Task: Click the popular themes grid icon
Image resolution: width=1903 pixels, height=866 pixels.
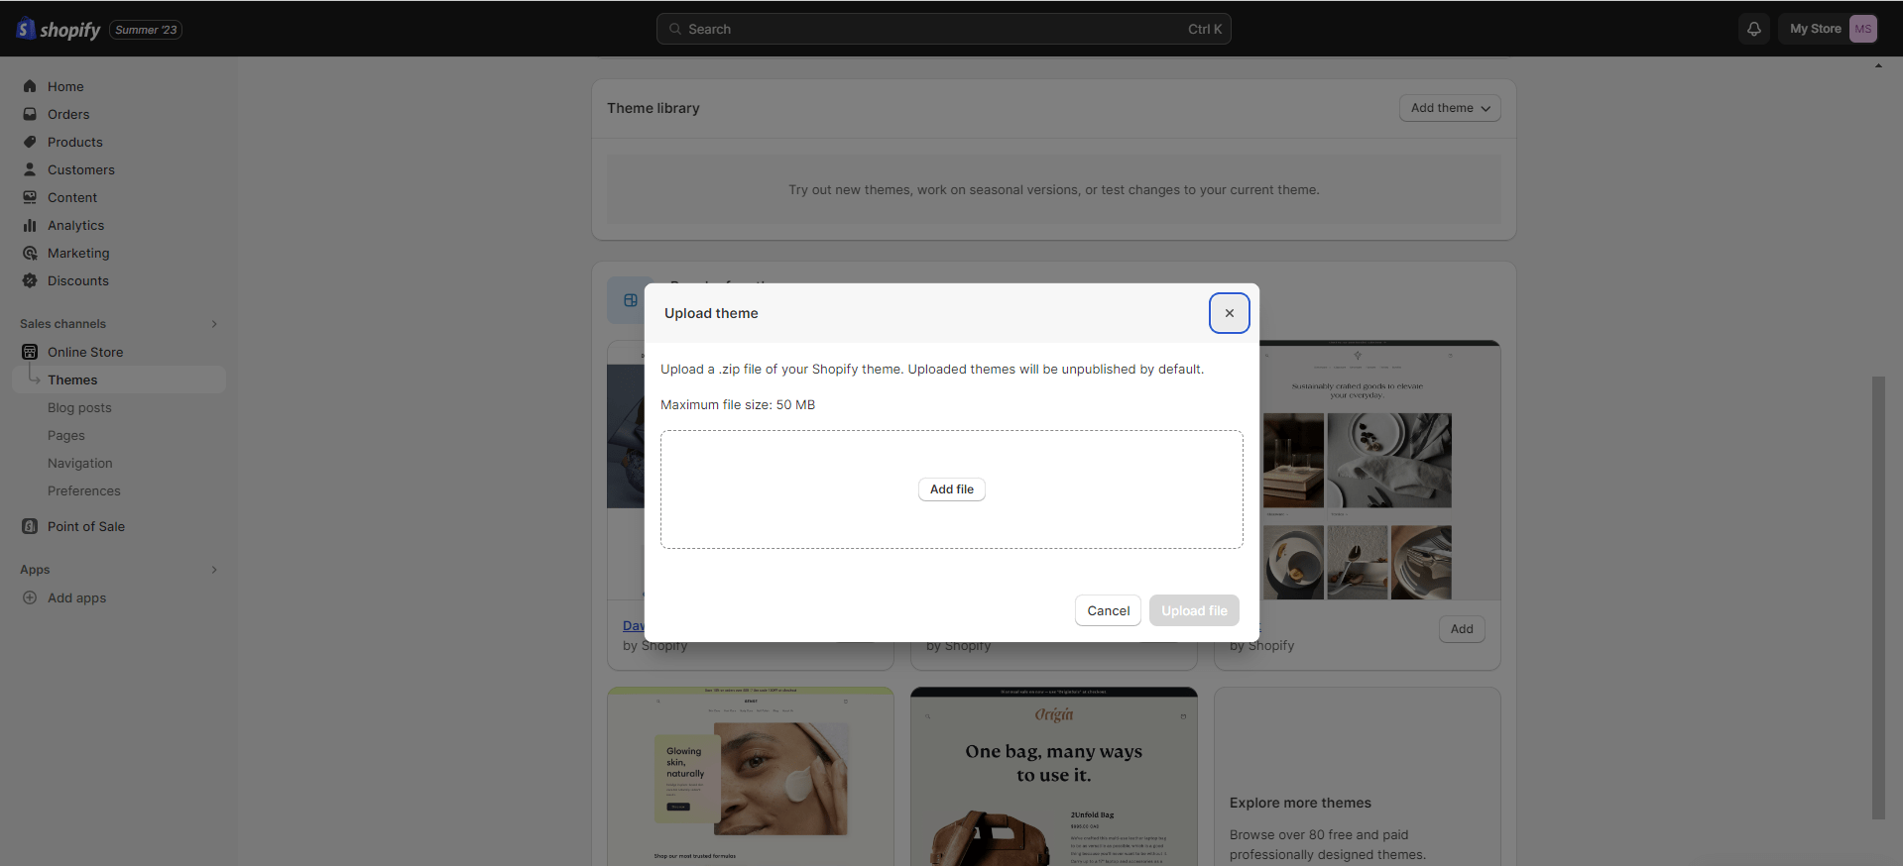Action: [x=630, y=300]
